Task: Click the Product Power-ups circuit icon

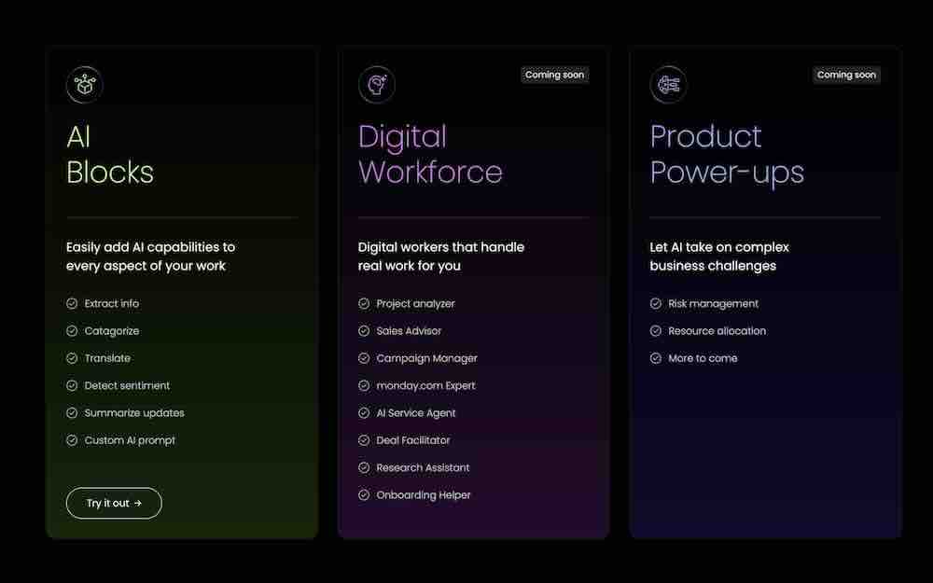Action: pyautogui.click(x=668, y=85)
